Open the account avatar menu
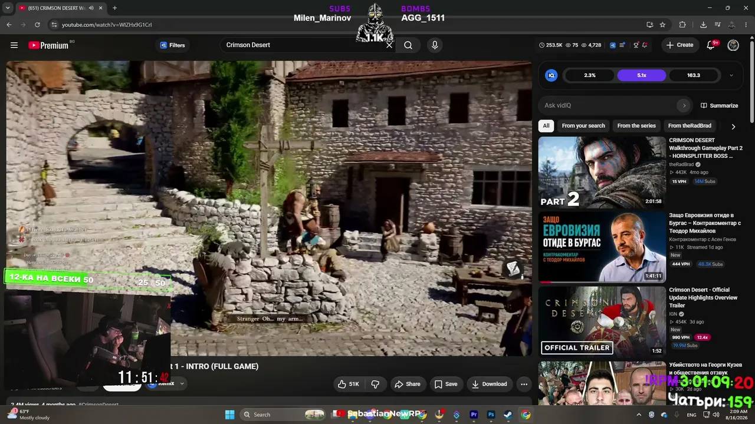 (x=733, y=45)
